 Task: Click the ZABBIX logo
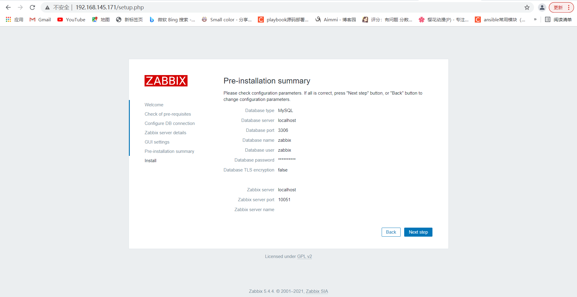click(x=166, y=81)
